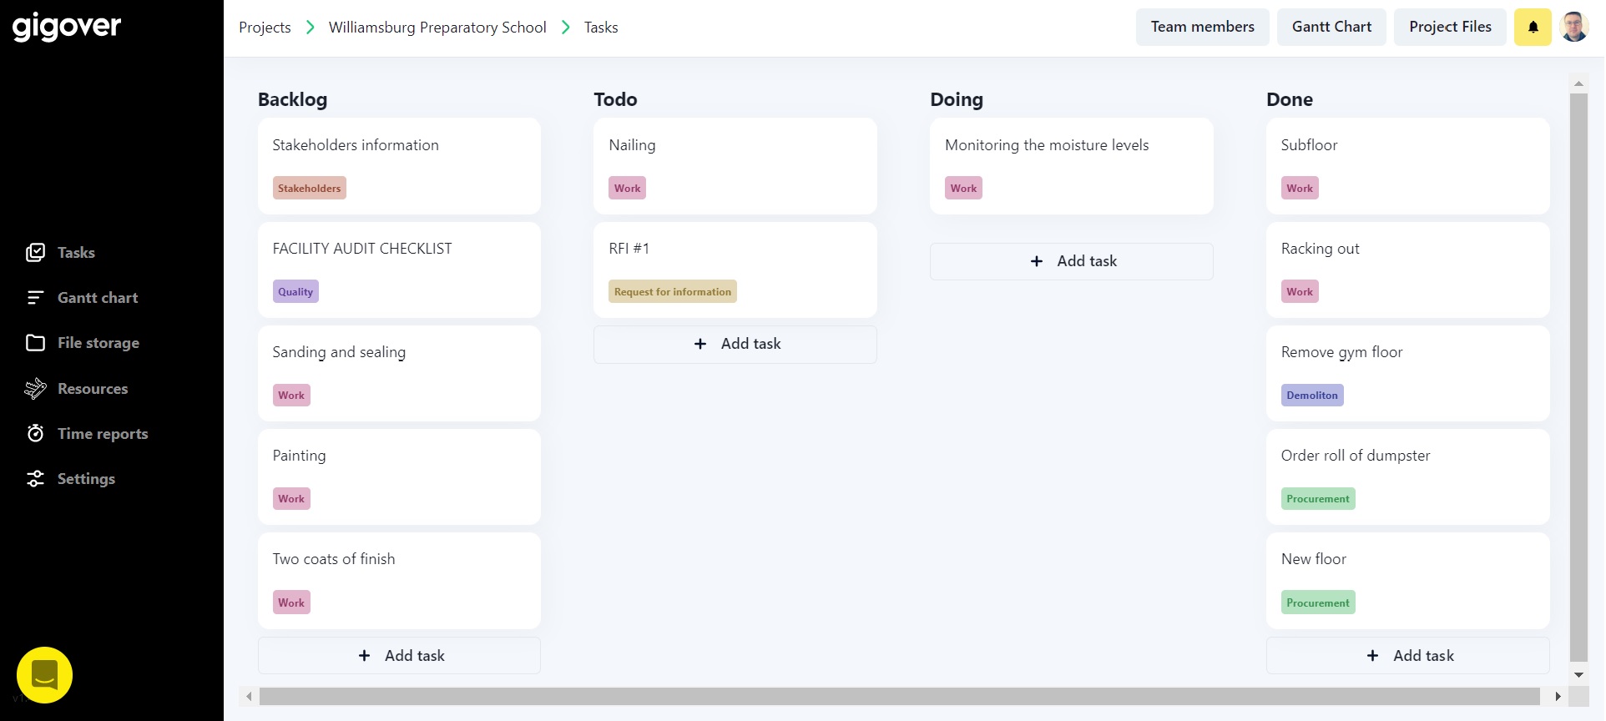1606x721 pixels.
Task: Click the vertical scrollbar track
Action: tap(1578, 377)
